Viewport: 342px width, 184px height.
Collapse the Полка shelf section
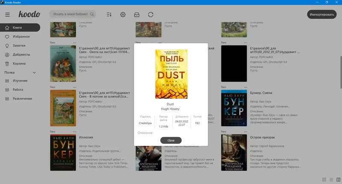tap(34, 72)
